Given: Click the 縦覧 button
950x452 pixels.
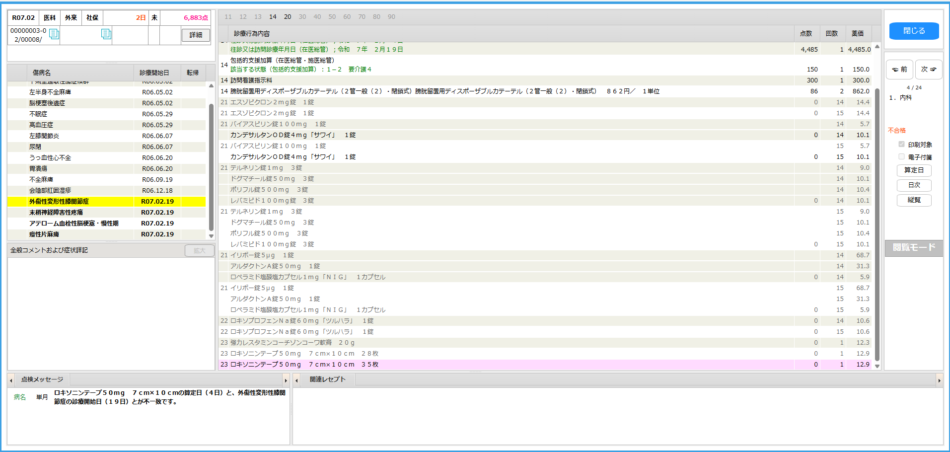Looking at the screenshot, I should click(914, 200).
